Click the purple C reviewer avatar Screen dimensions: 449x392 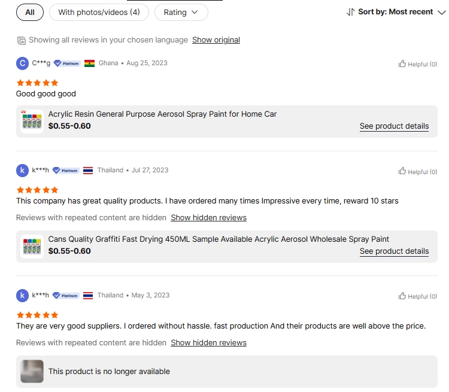(x=22, y=63)
